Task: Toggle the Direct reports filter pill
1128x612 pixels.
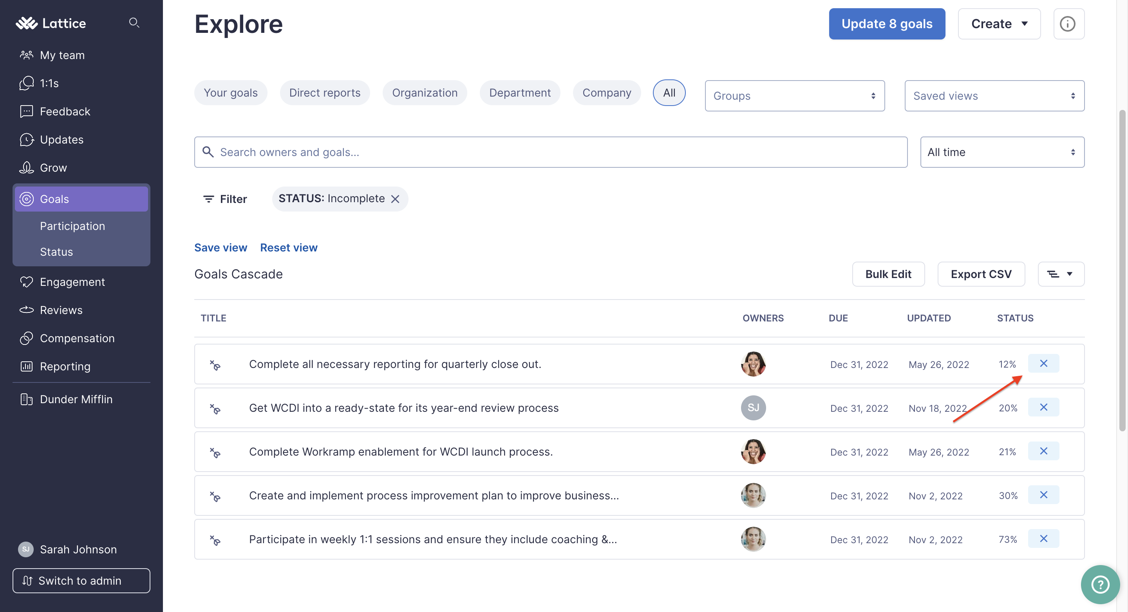Action: (325, 93)
